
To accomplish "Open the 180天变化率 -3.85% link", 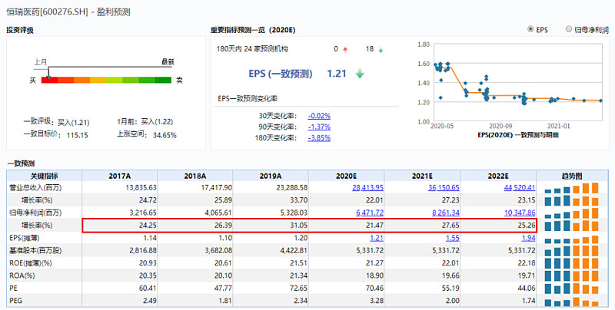I will [319, 138].
